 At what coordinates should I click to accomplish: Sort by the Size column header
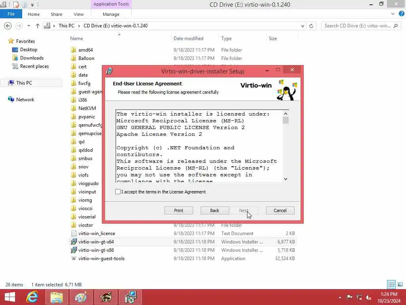tap(273, 39)
